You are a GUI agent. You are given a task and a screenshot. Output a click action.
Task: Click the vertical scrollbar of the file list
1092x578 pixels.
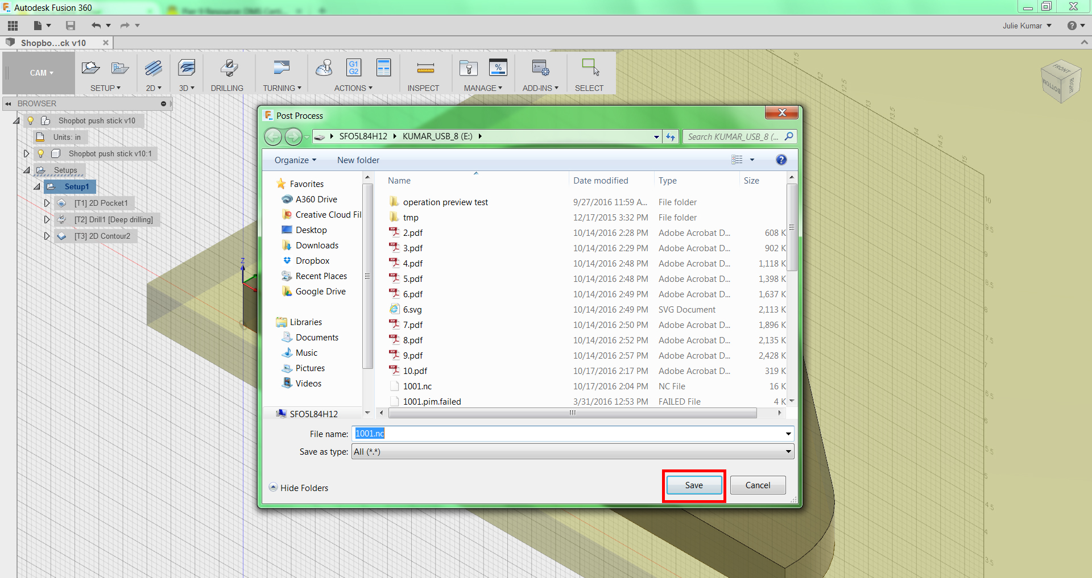coord(792,227)
